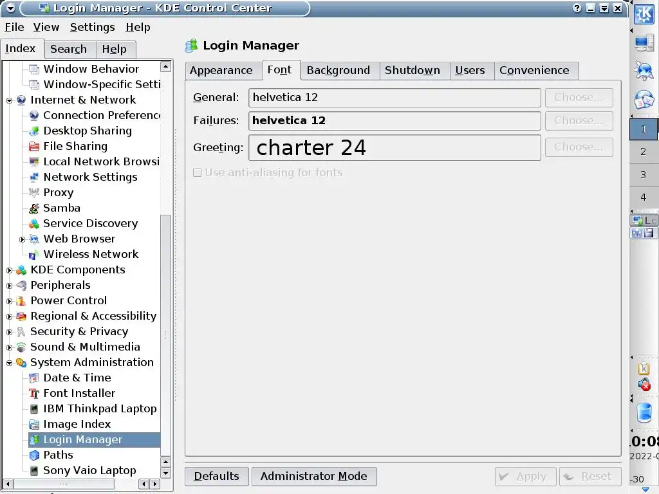Click the Defaults button
This screenshot has height=494, width=659.
(216, 477)
